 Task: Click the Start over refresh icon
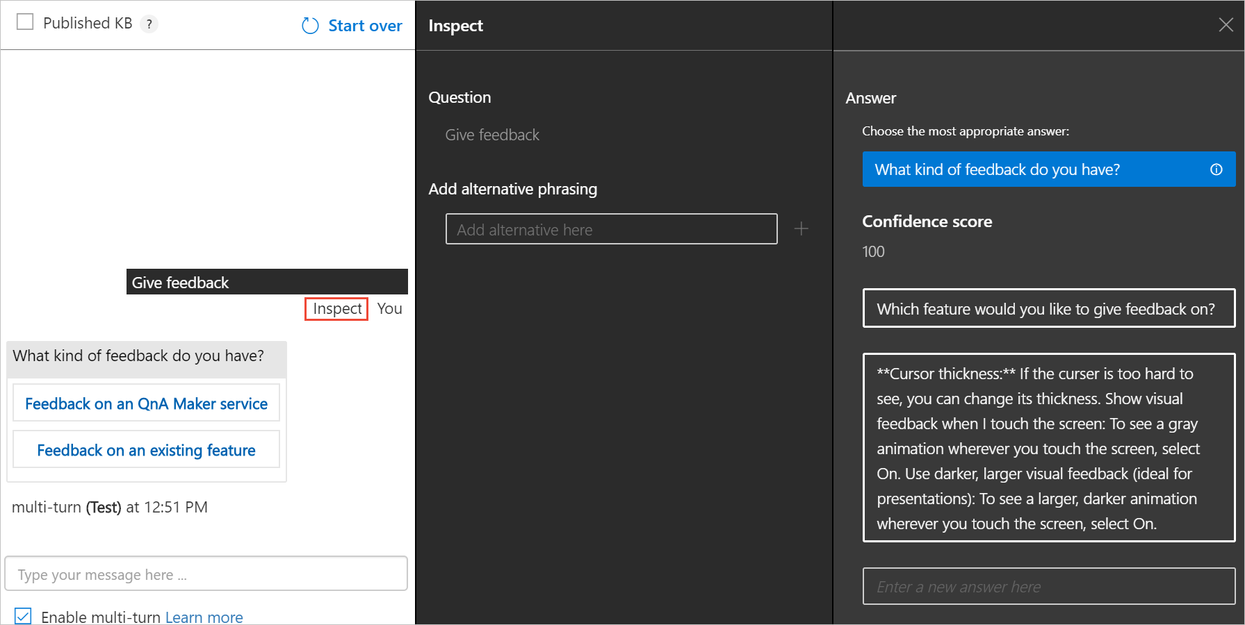(310, 26)
